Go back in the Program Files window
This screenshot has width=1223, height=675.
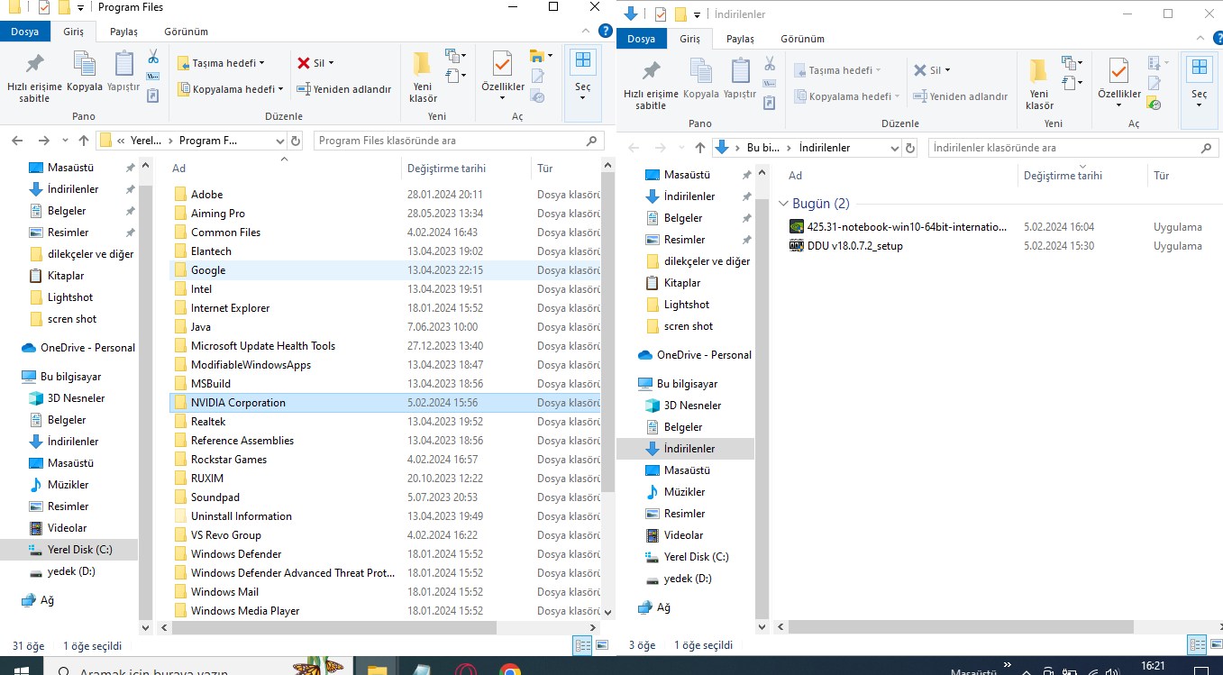pos(17,141)
